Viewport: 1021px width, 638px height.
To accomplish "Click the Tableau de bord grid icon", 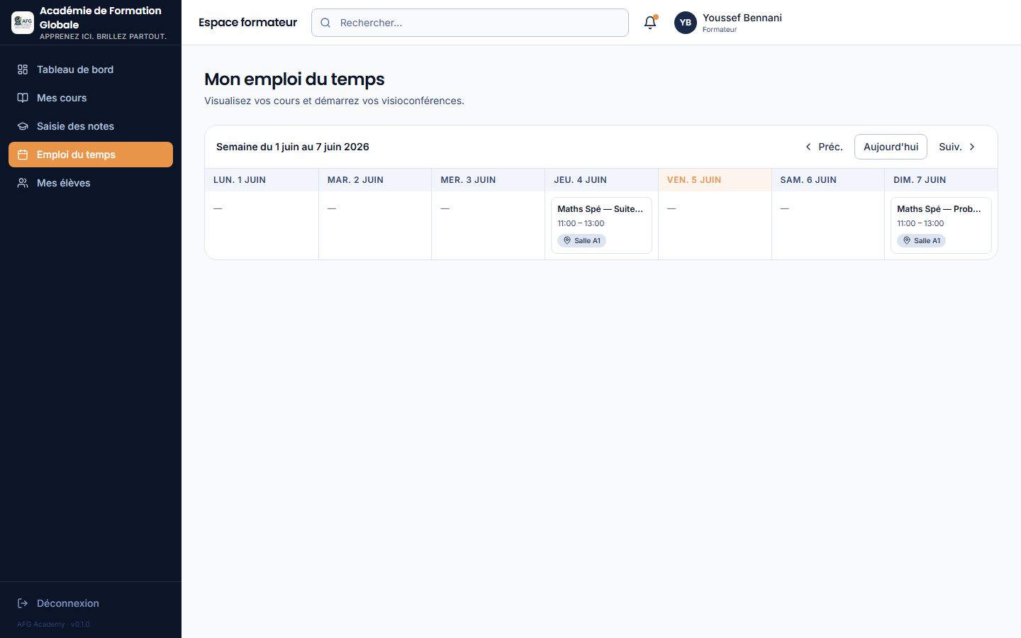I will [23, 69].
